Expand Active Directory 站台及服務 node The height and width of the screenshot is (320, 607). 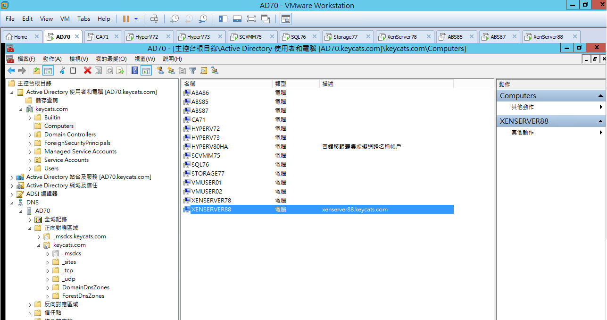pyautogui.click(x=12, y=177)
